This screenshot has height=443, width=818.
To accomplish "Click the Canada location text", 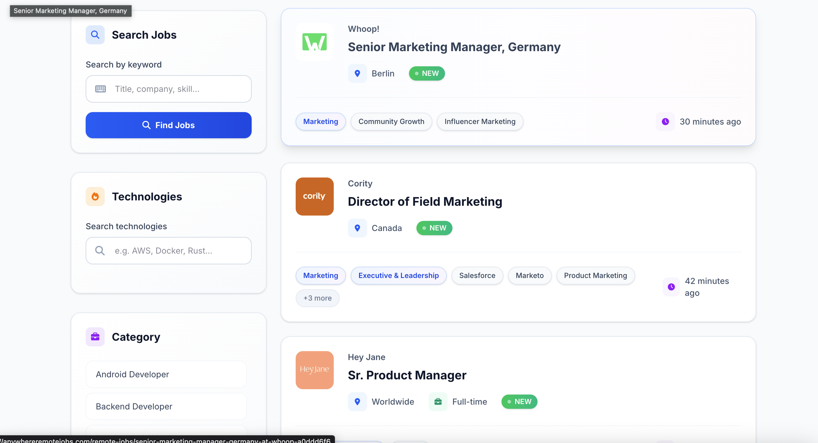I will (387, 228).
